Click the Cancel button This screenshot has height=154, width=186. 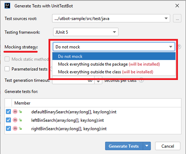[168, 146]
